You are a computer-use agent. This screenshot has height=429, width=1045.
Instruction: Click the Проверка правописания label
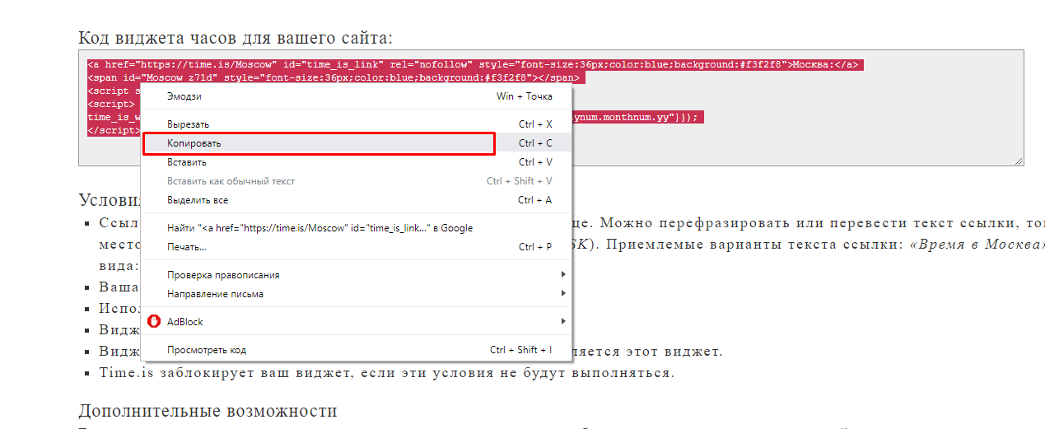tap(223, 275)
